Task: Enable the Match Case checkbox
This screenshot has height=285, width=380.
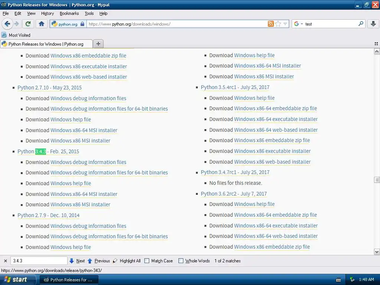Action: pyautogui.click(x=147, y=261)
